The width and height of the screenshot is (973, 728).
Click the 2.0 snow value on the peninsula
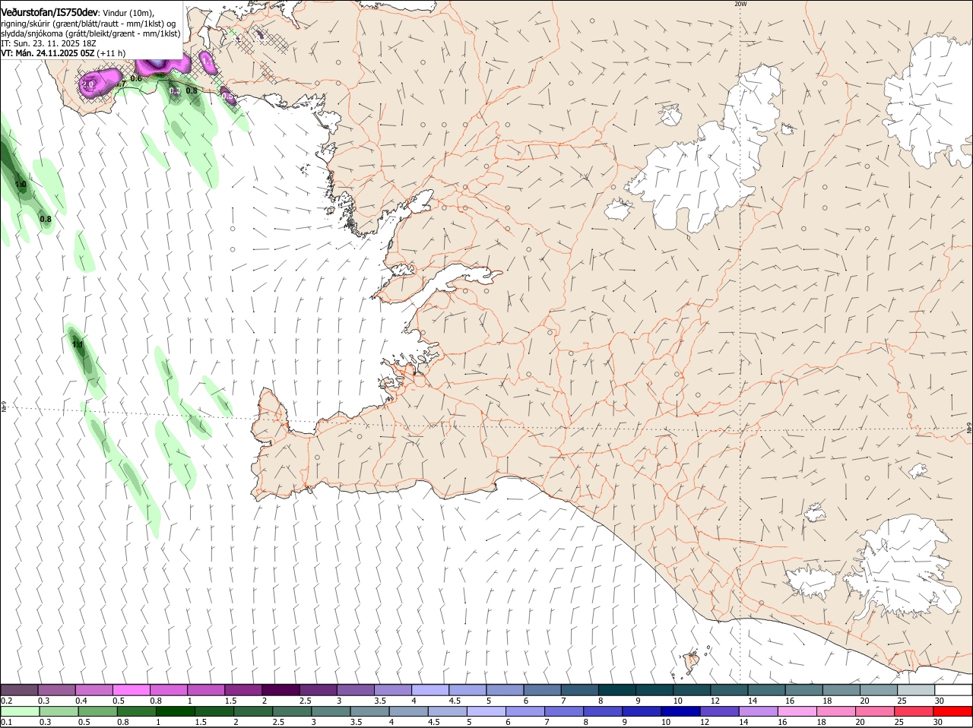(x=89, y=84)
